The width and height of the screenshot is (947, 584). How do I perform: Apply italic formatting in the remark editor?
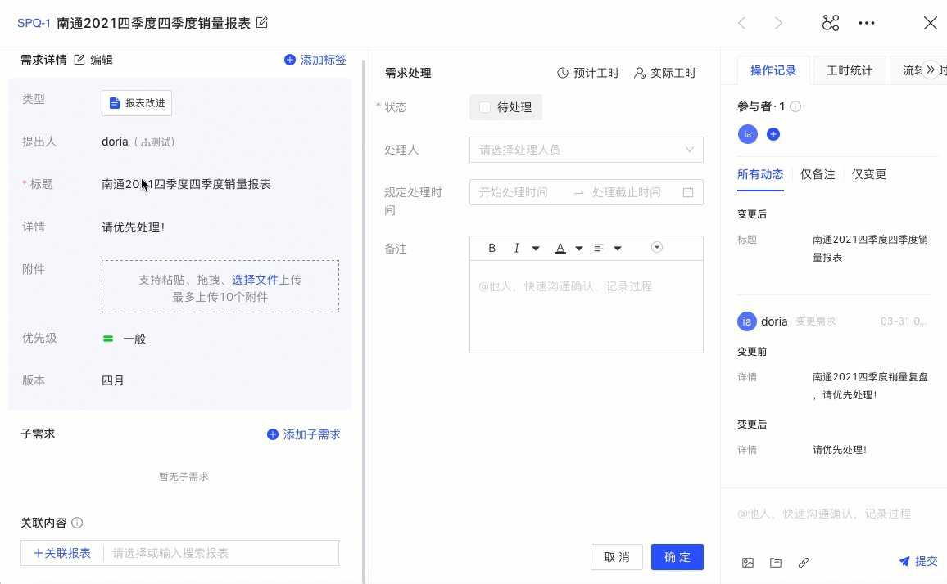pos(516,248)
